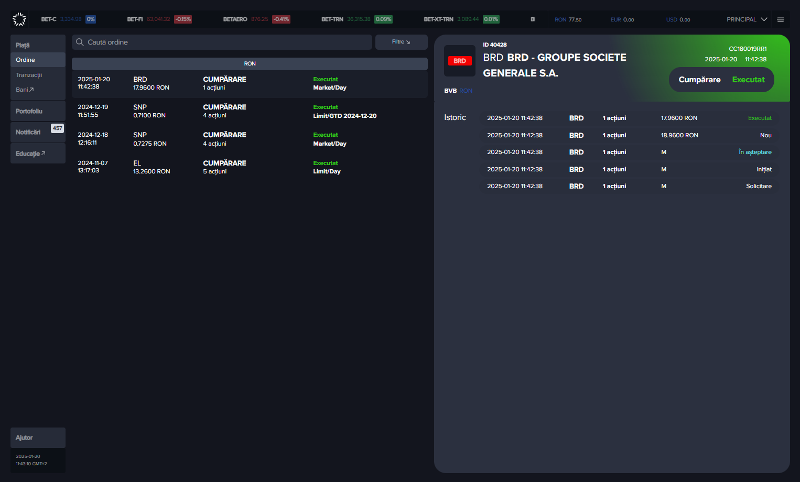Click order ID 40428 label
Screen dimensions: 800x482
(x=495, y=45)
